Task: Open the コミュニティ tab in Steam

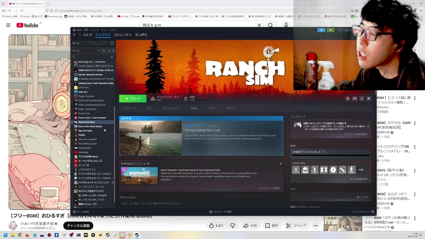Action: point(123,35)
